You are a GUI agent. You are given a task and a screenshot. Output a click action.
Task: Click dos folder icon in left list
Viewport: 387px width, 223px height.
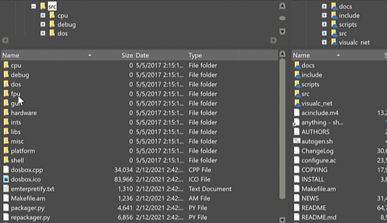(6, 84)
